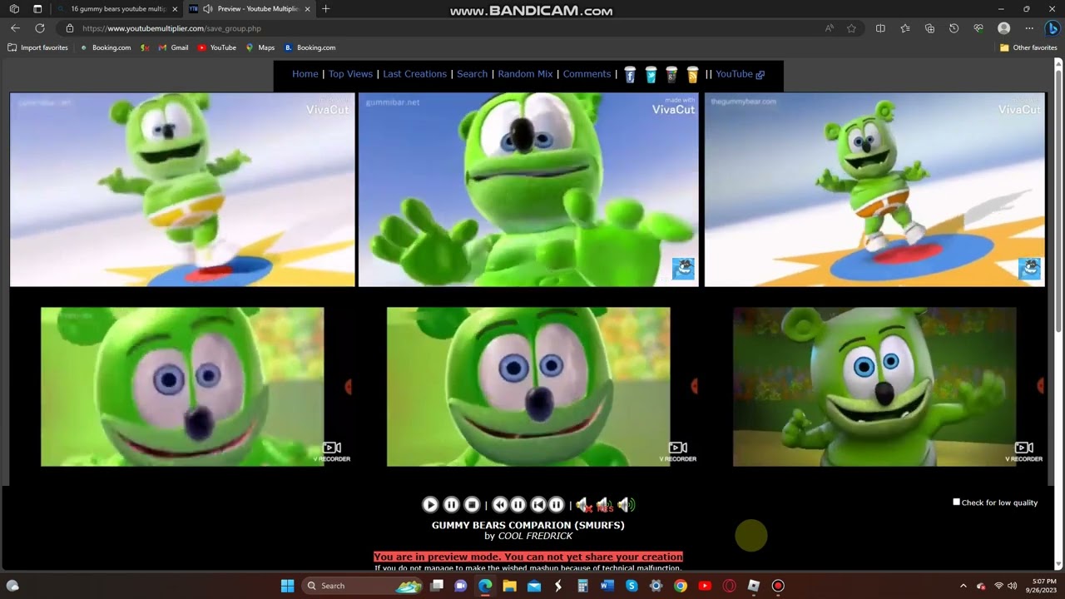Open File Explorer from the taskbar

[509, 586]
